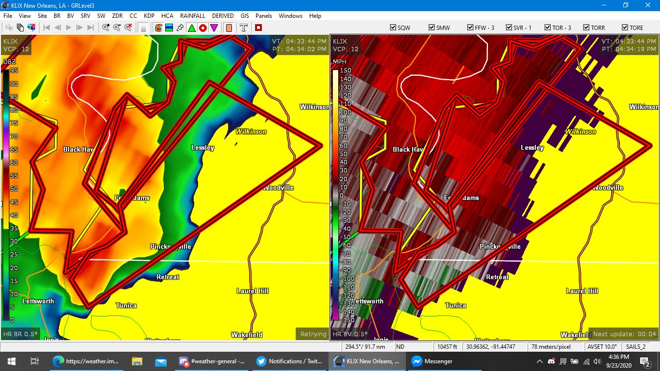Click the red square stop icon
Viewport: 660px width, 371px height.
point(258,28)
